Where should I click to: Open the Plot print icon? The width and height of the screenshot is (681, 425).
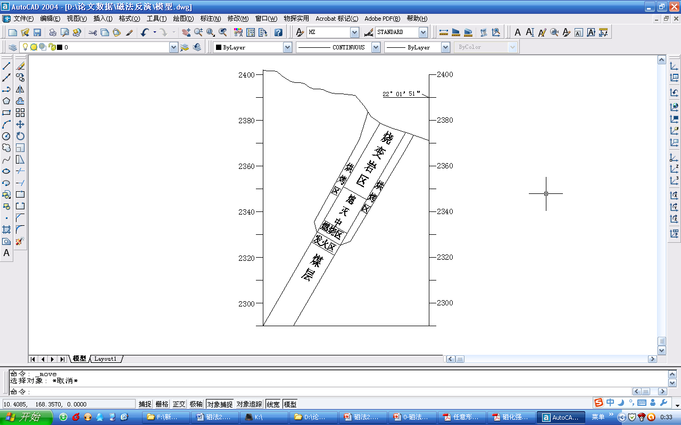click(x=53, y=32)
